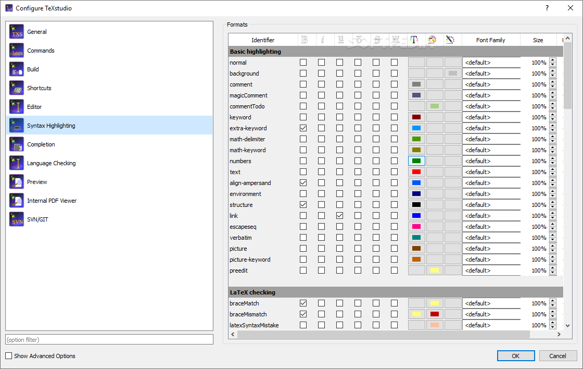This screenshot has width=583, height=369.
Task: Click the Italic column header icon
Action: point(322,40)
